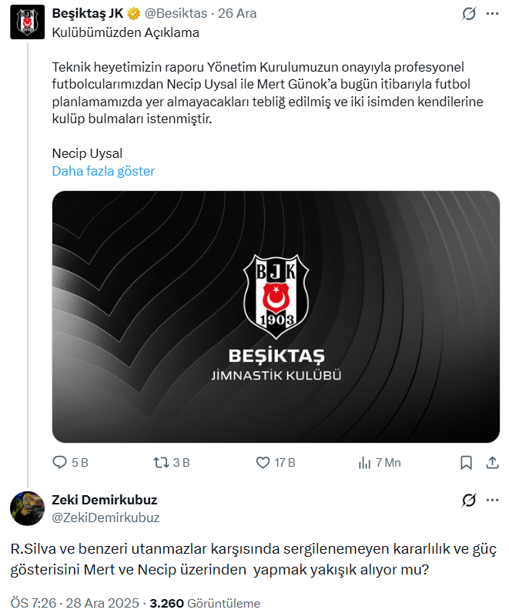This screenshot has width=509, height=613.
Task: Open the ÖS 7:26 · 28 Ara 2025 timestamp
Action: pyautogui.click(x=75, y=603)
